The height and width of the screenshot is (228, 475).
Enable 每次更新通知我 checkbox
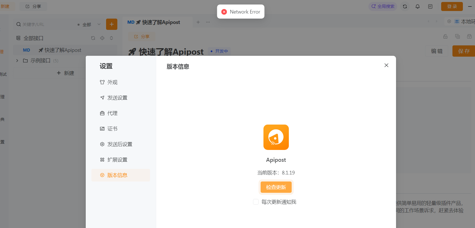(x=256, y=202)
